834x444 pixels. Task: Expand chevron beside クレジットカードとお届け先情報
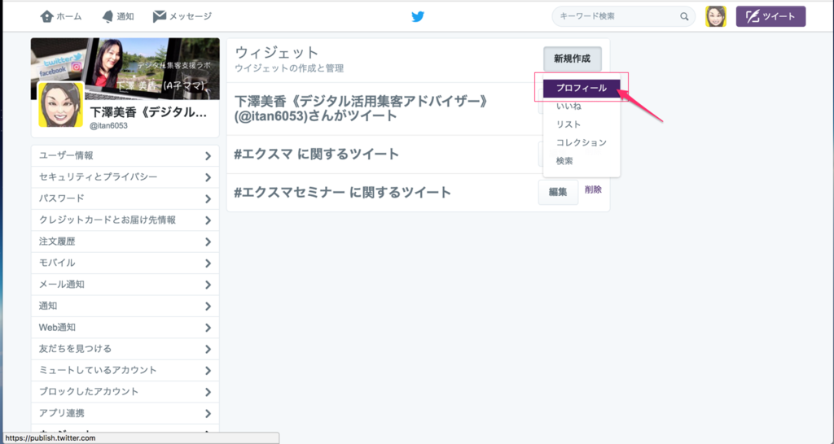point(208,220)
